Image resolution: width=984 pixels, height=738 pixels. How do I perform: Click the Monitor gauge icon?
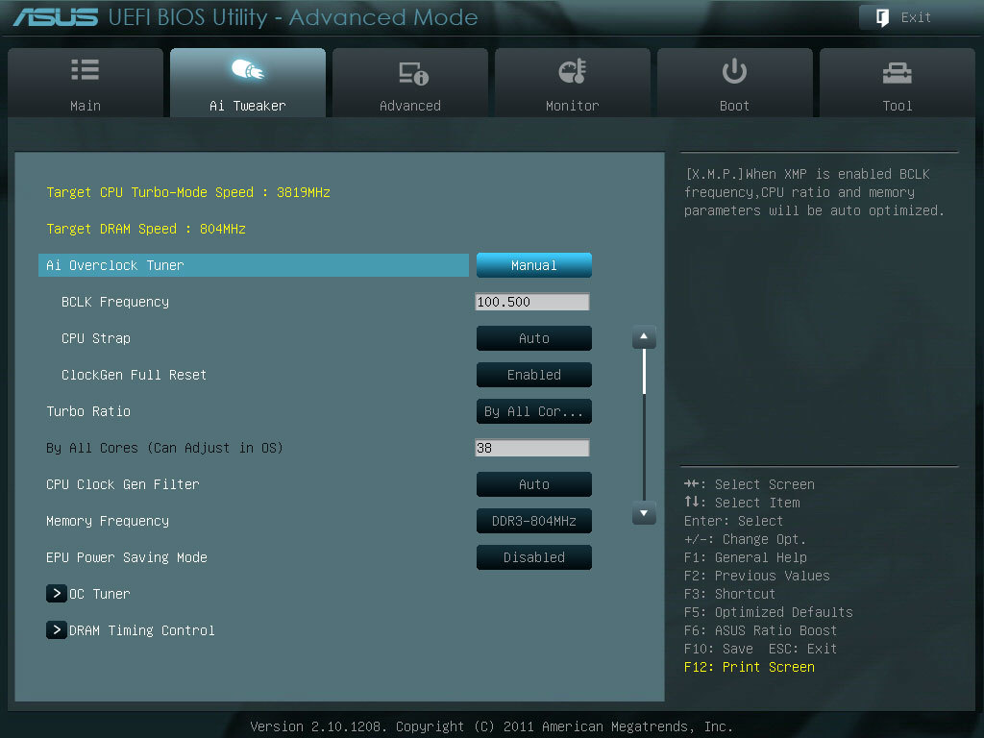[573, 71]
